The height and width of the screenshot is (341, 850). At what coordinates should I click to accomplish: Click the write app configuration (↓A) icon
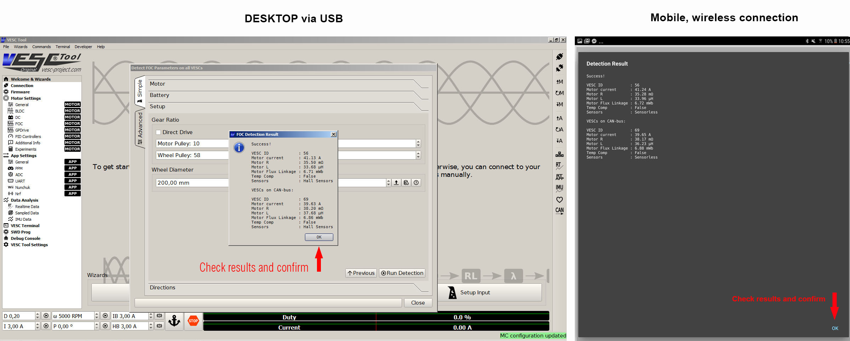pos(560,141)
